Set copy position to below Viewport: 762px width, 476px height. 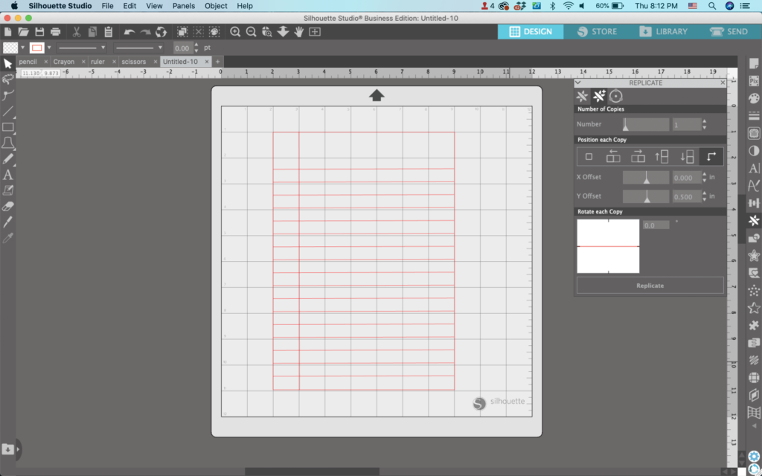(x=687, y=157)
